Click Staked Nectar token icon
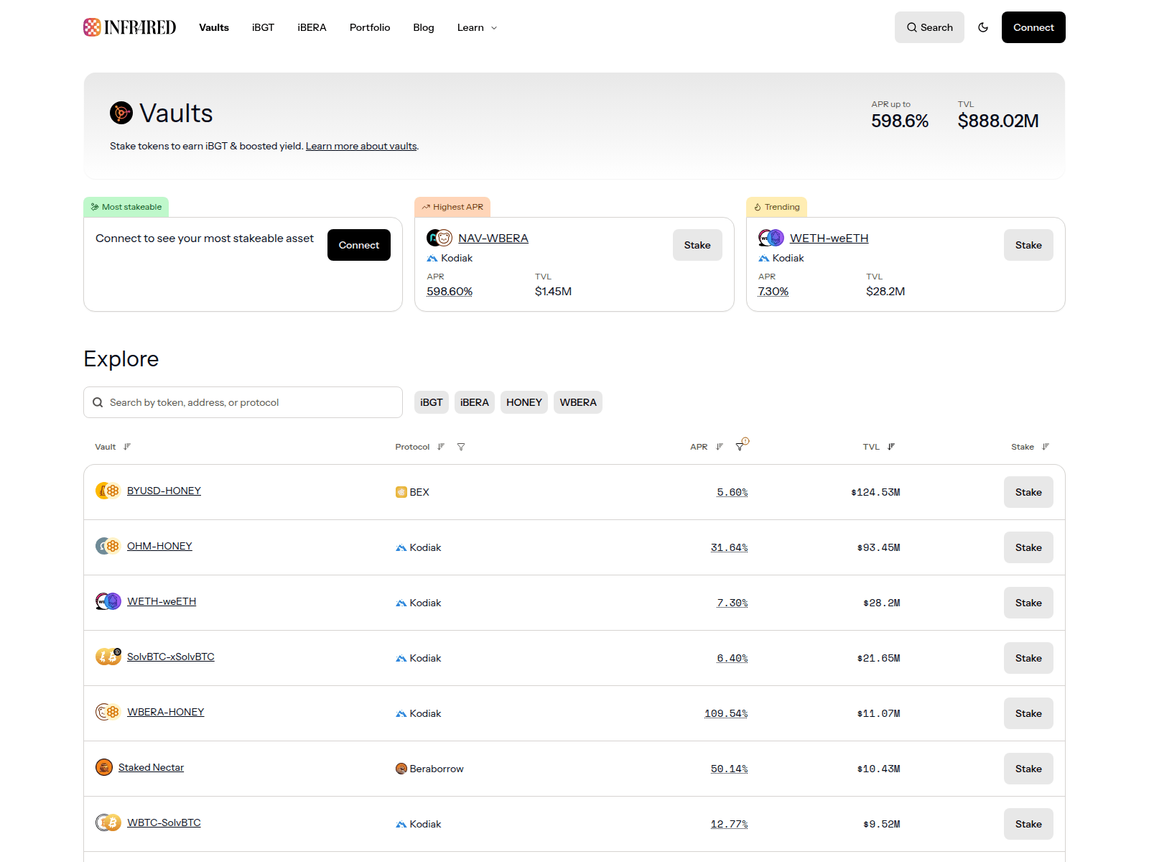The width and height of the screenshot is (1149, 862). pyautogui.click(x=104, y=767)
